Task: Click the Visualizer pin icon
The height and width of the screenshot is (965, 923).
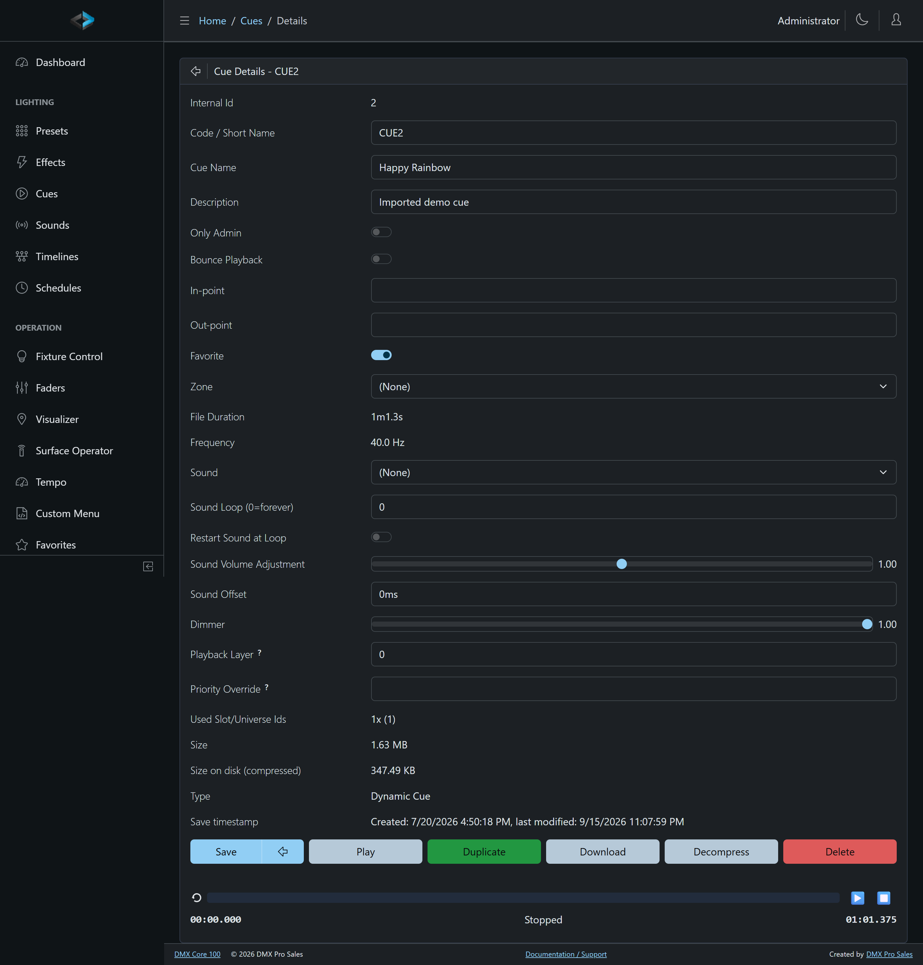Action: pyautogui.click(x=22, y=419)
